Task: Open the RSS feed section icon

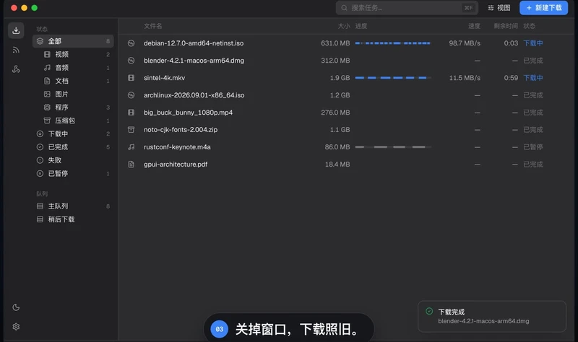Action: click(16, 50)
